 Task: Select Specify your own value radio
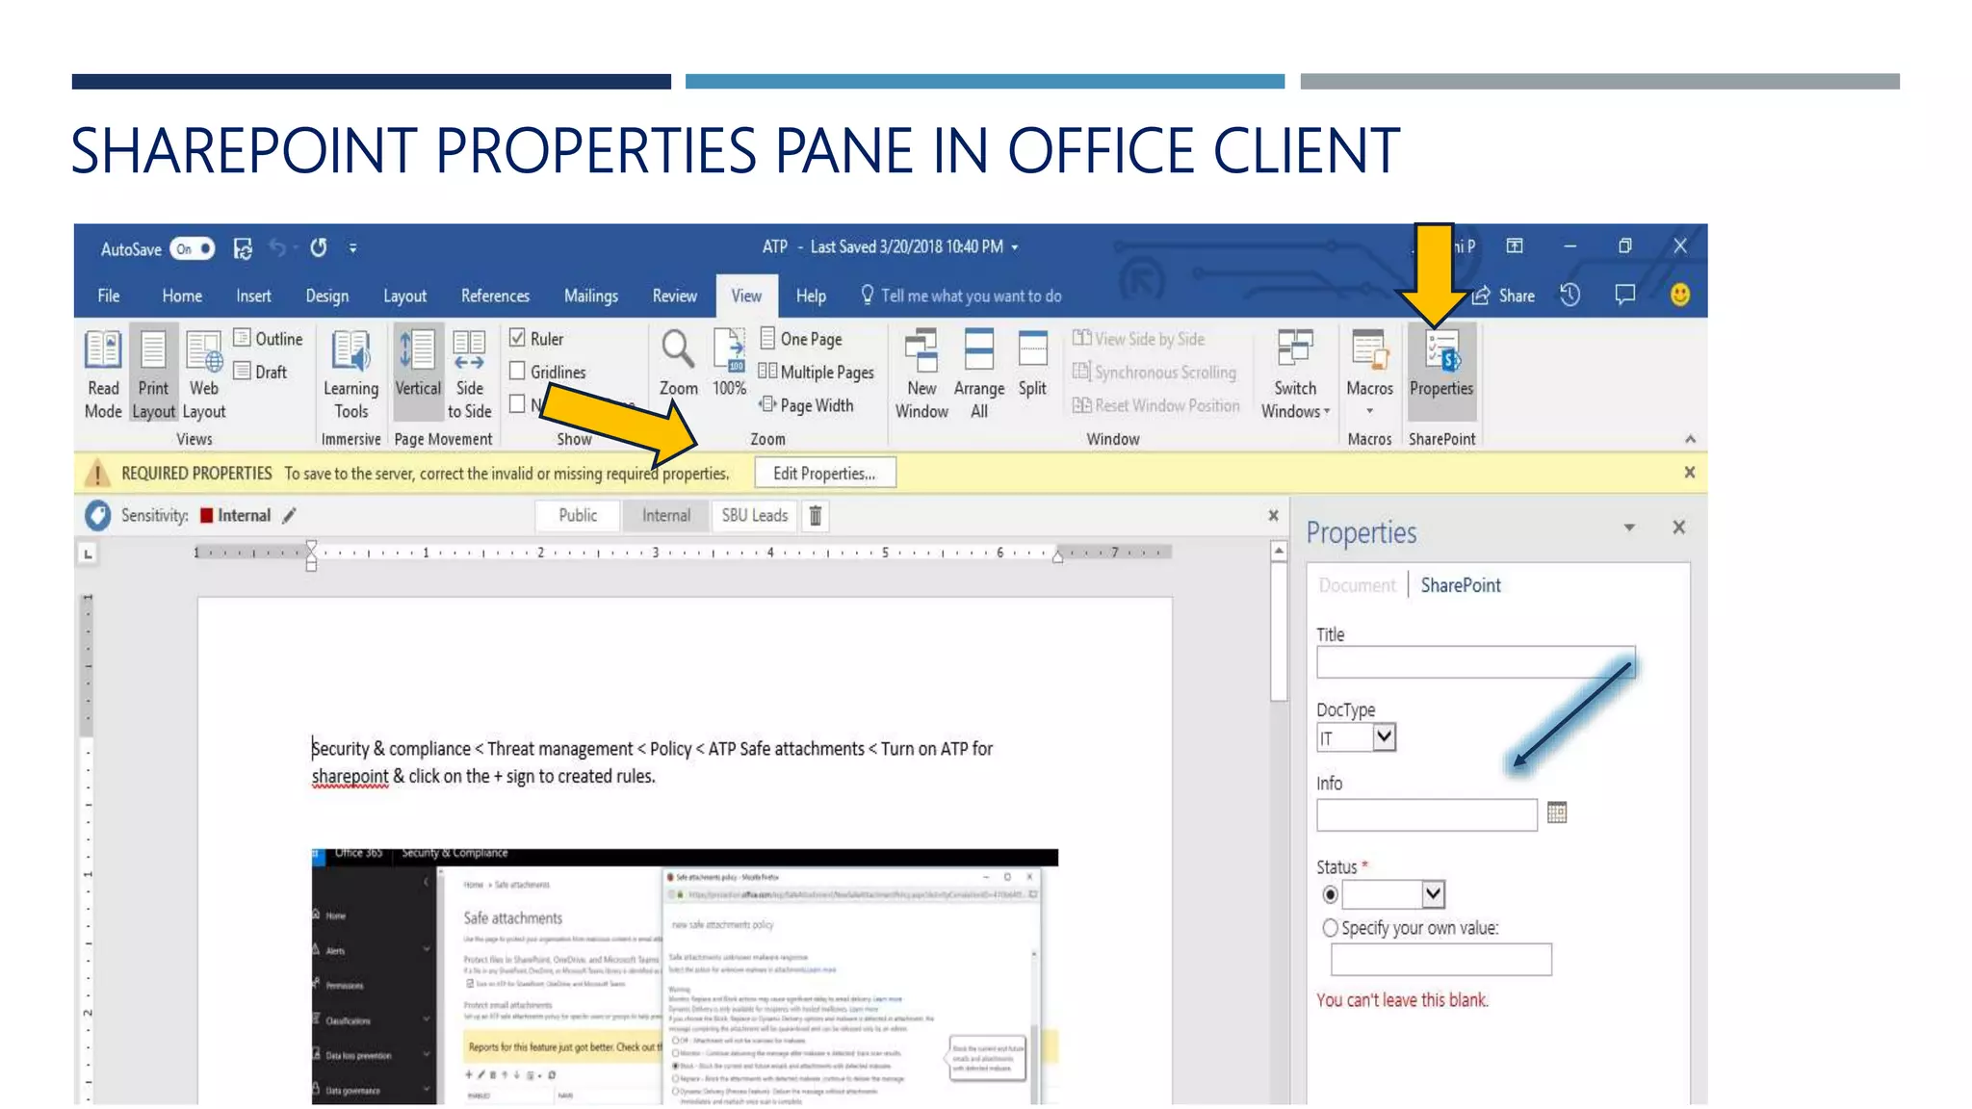[1330, 927]
